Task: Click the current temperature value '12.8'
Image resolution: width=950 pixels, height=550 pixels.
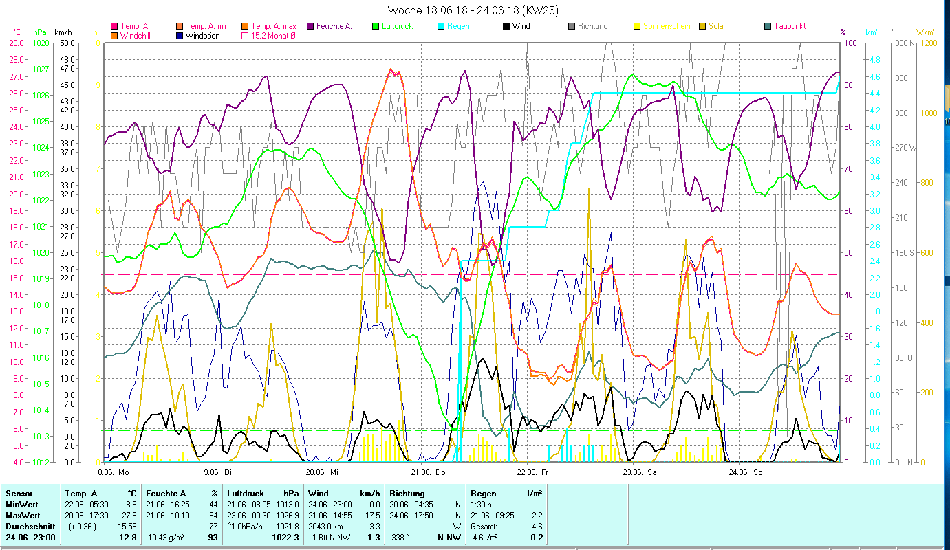Action: click(128, 538)
